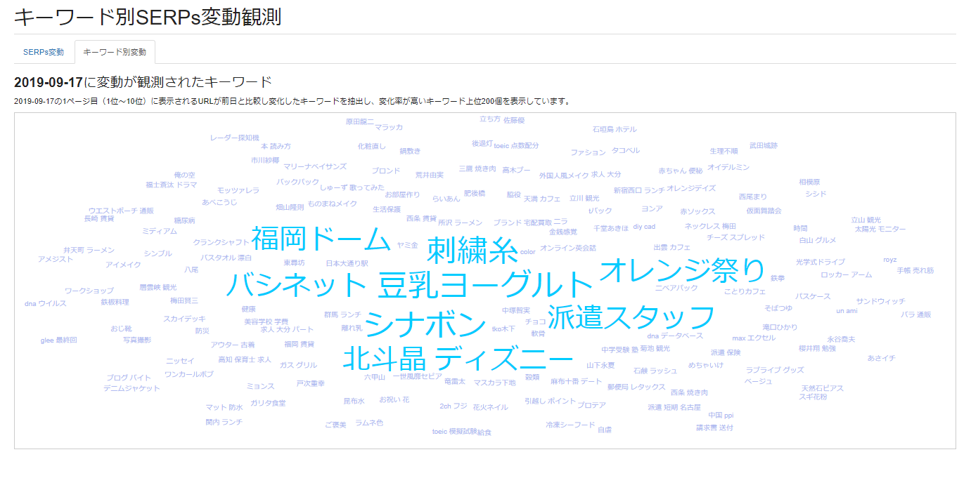
Task: Click the シナボン keyword
Action: click(425, 324)
